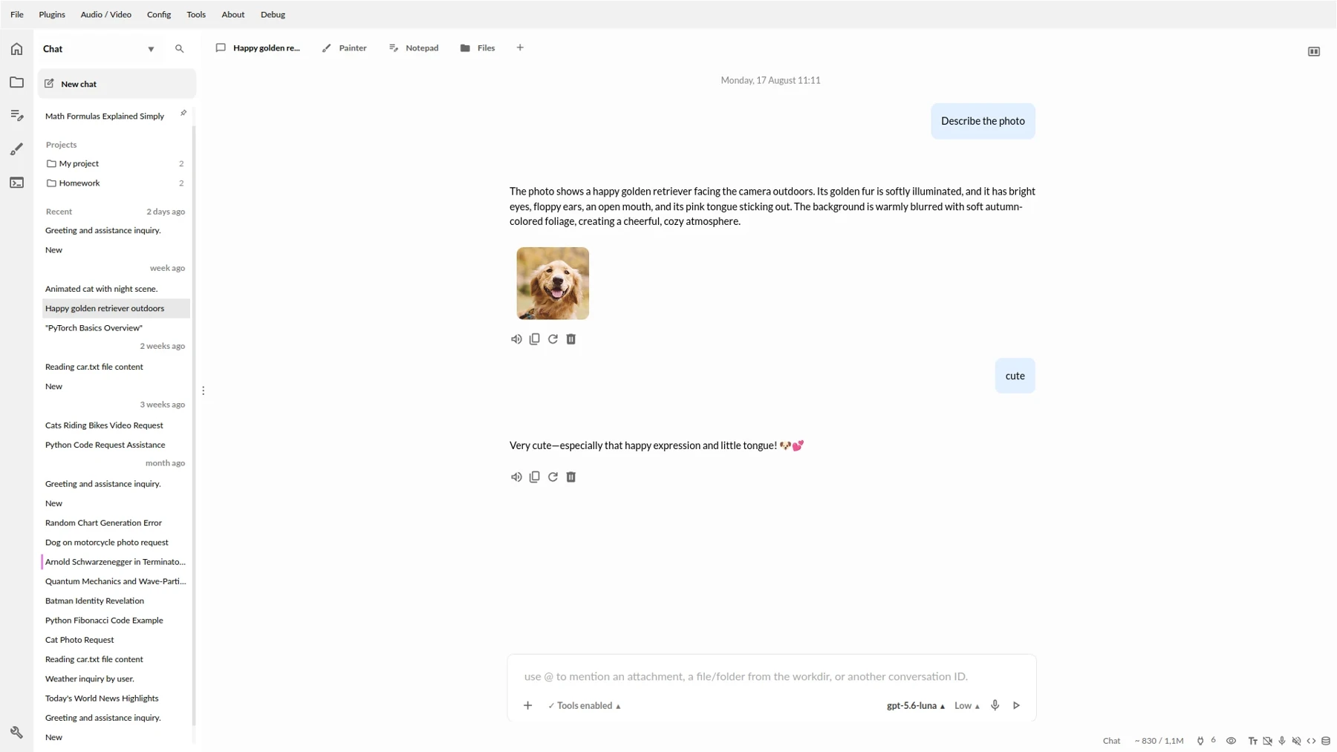The image size is (1337, 752).
Task: Send message with the play arrow button
Action: pyautogui.click(x=1016, y=706)
